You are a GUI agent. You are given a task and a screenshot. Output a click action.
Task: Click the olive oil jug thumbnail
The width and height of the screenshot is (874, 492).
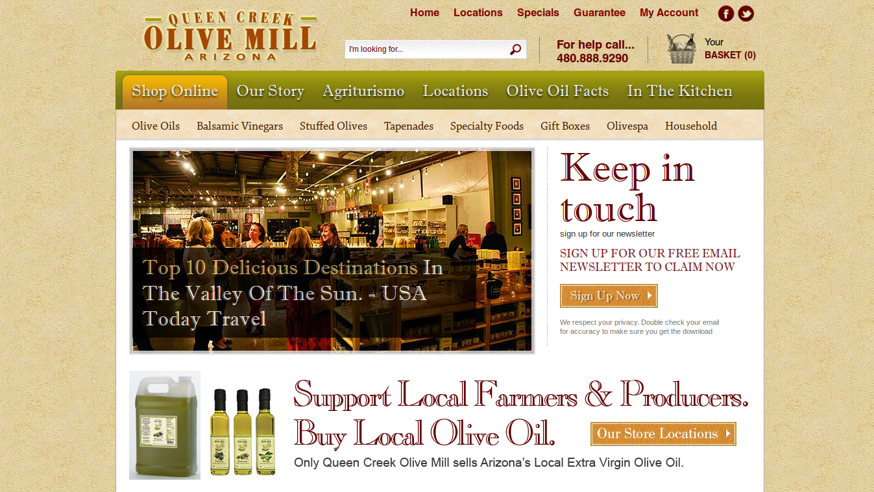coord(165,425)
